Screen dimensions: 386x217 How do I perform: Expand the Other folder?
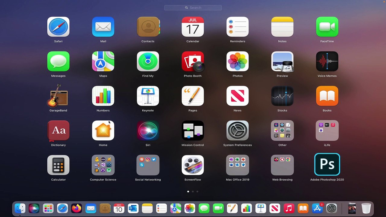282,131
